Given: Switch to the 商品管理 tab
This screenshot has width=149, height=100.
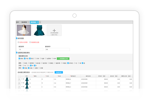Looking at the screenshot, I should point(24,22).
